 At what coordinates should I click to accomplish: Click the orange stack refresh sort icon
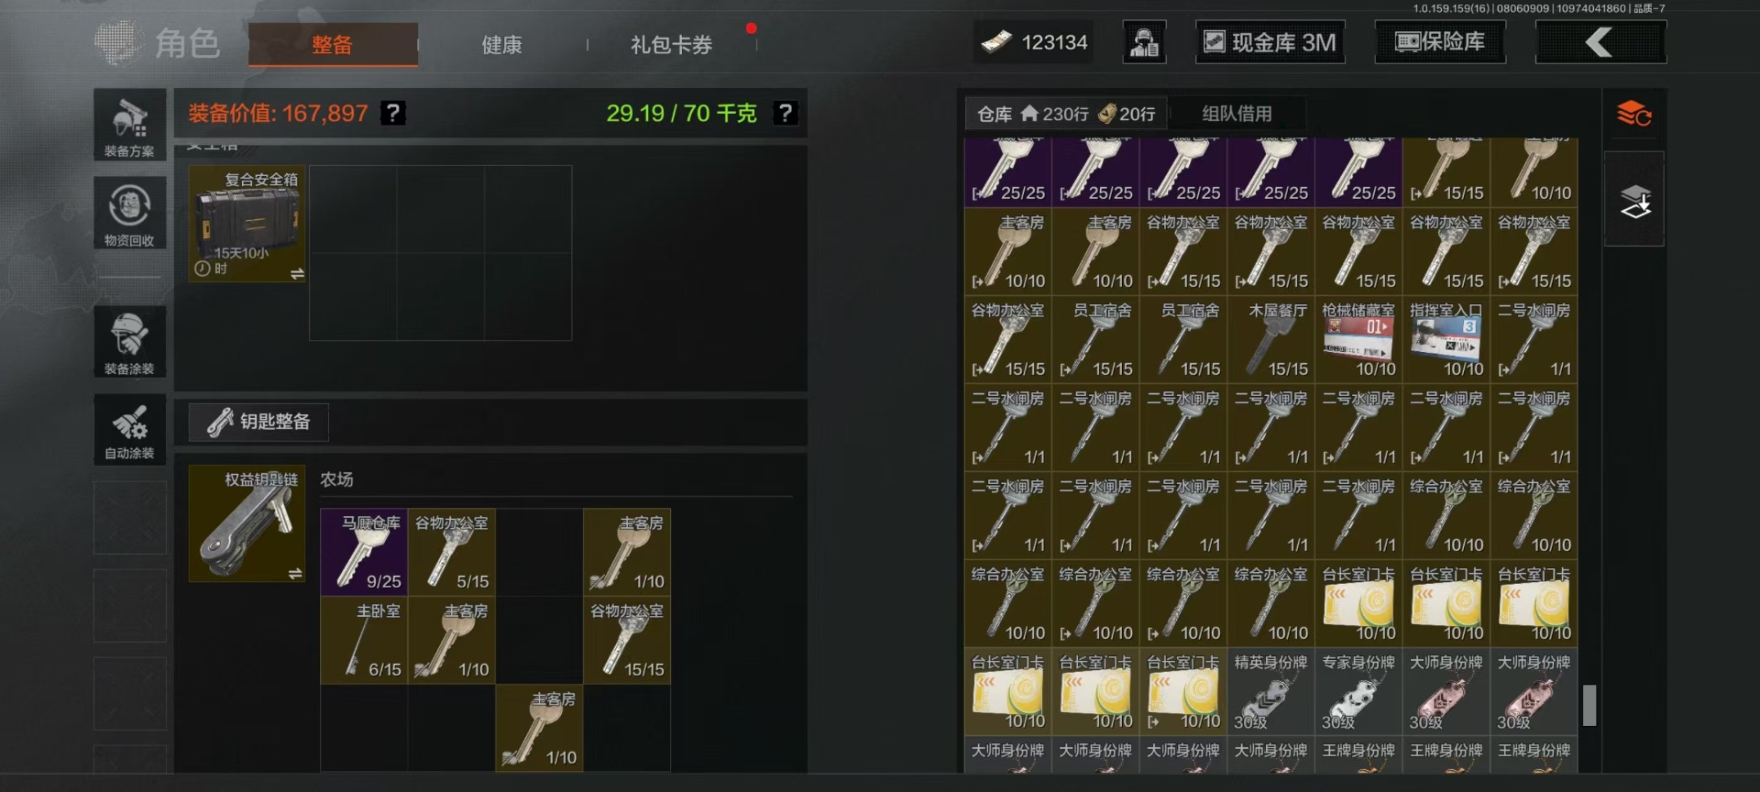tap(1633, 115)
